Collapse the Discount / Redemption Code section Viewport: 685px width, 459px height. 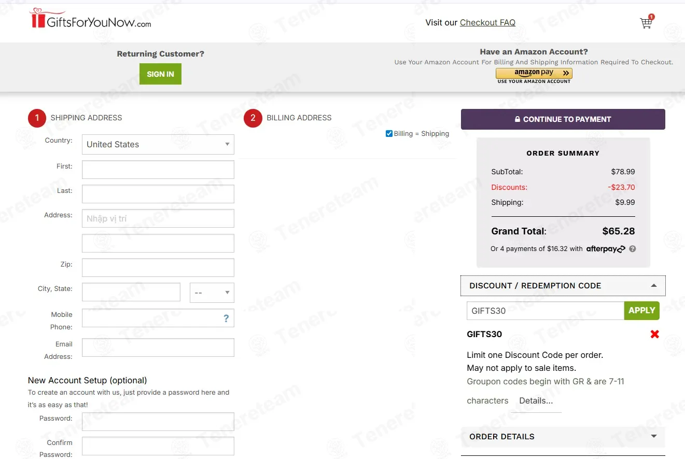(563, 286)
